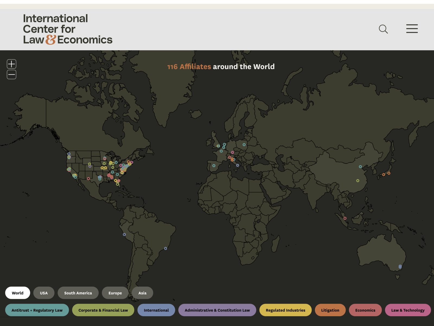This screenshot has width=434, height=326.
Task: Select the affiliate marker on Brazil's east coast
Action: pos(165,248)
